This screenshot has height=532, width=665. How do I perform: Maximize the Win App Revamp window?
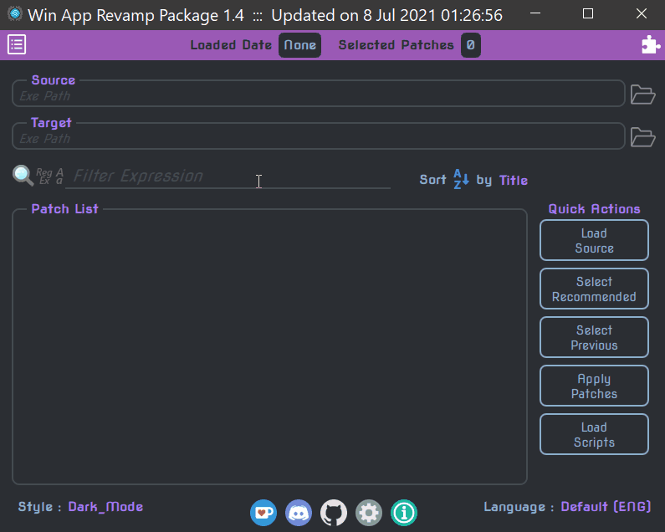588,14
